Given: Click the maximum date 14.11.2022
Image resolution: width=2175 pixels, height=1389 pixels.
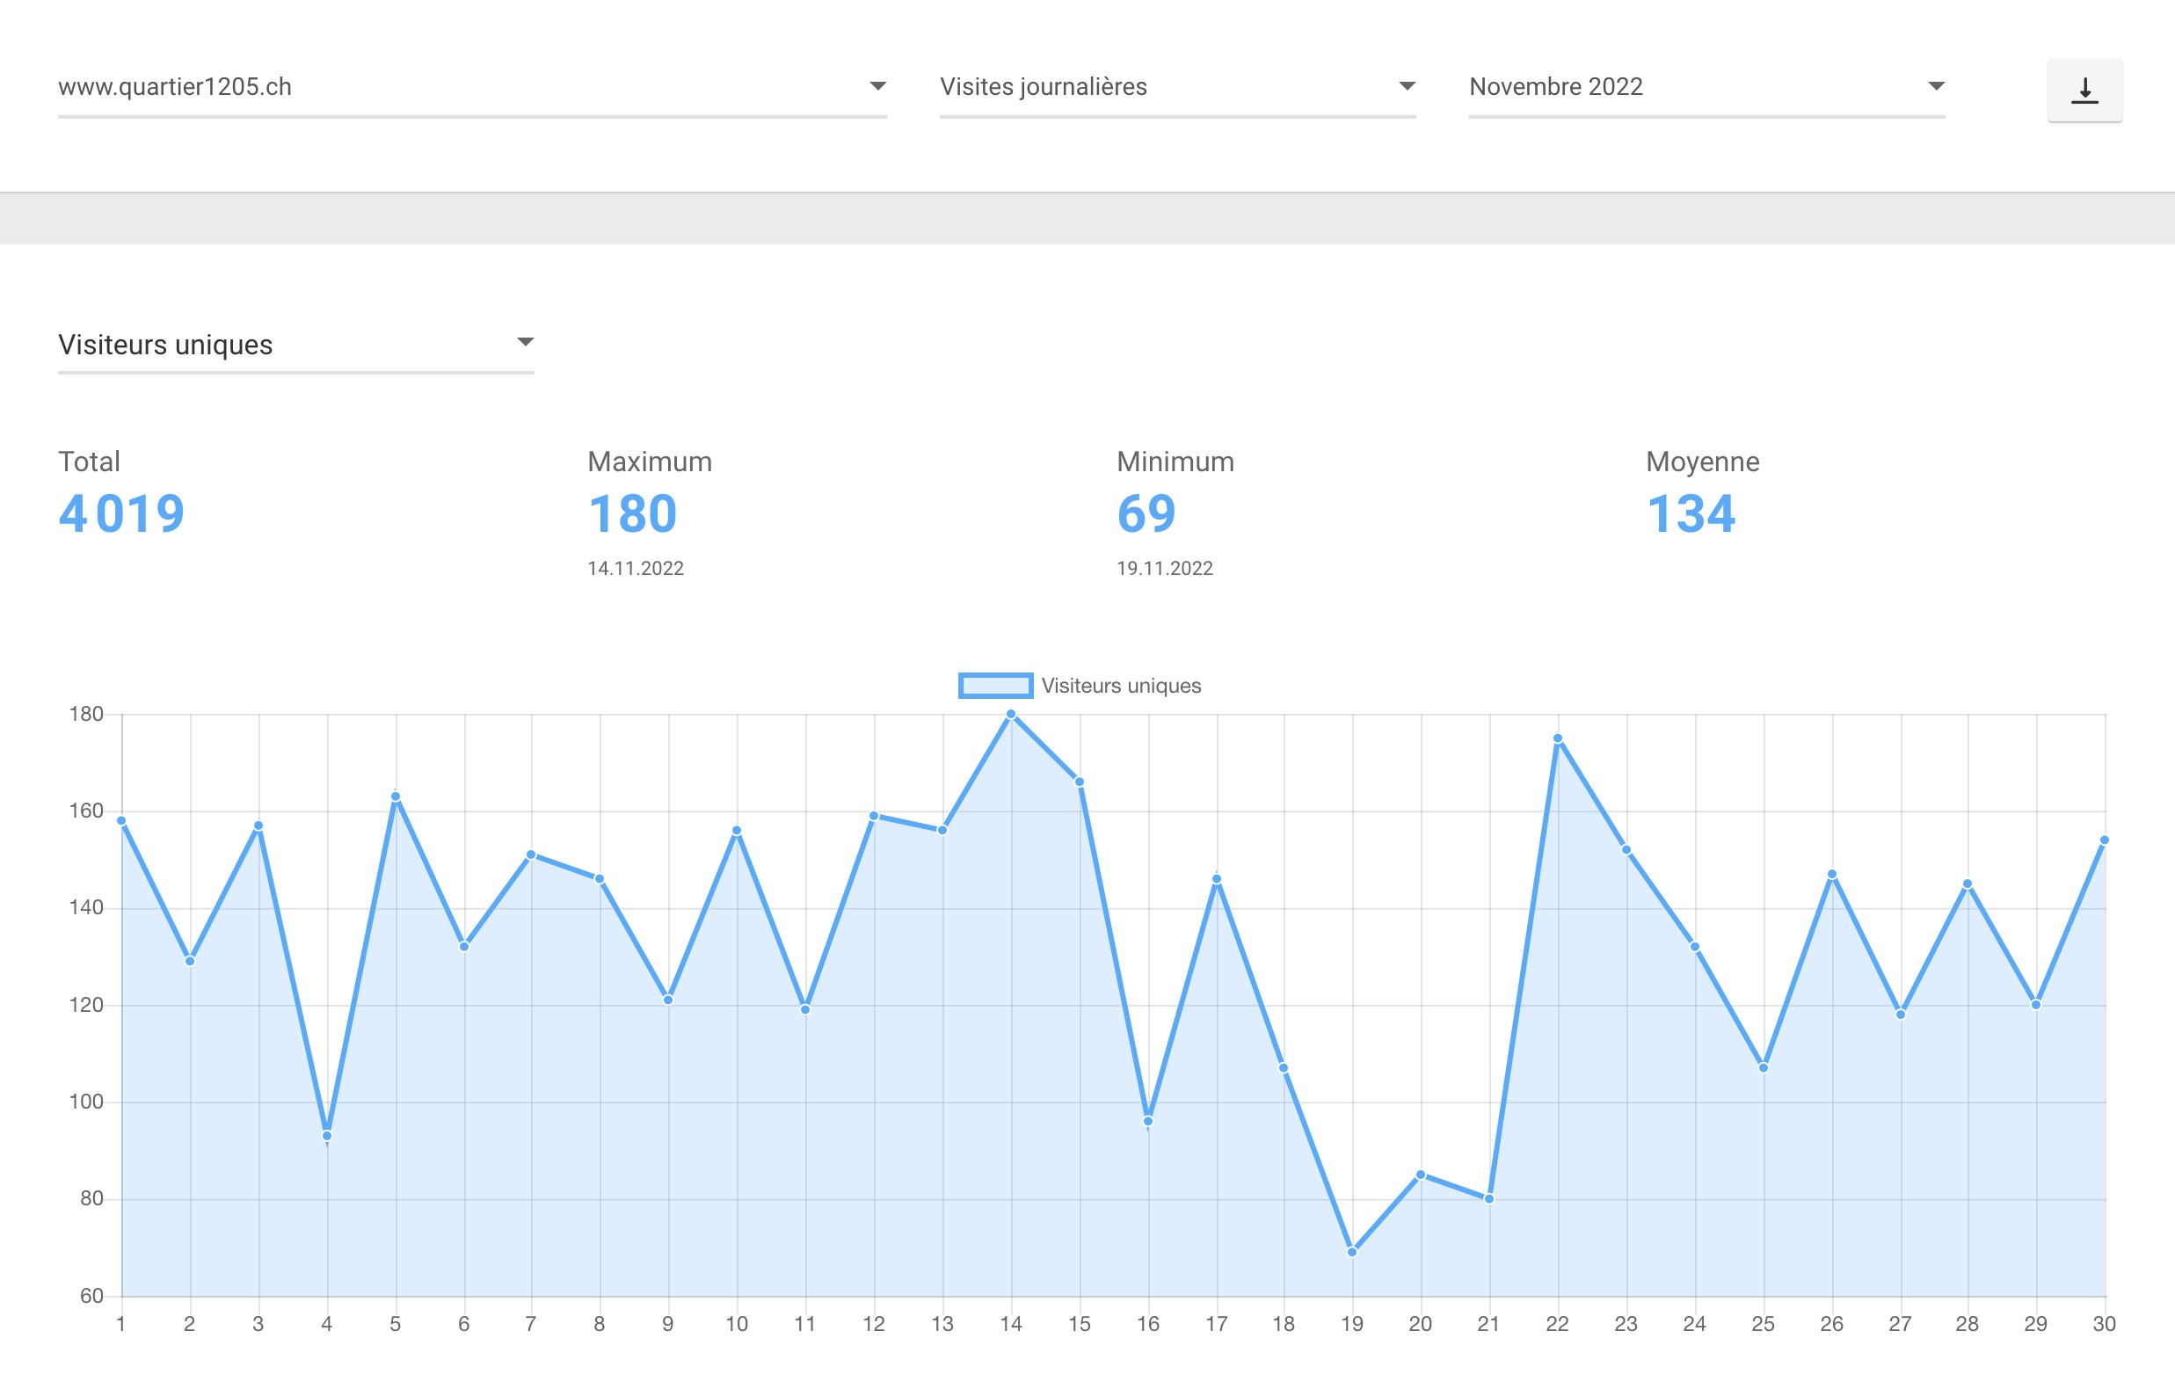Looking at the screenshot, I should coord(636,568).
